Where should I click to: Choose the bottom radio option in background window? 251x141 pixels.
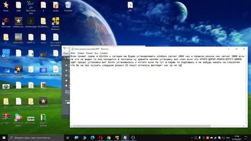click(66, 86)
